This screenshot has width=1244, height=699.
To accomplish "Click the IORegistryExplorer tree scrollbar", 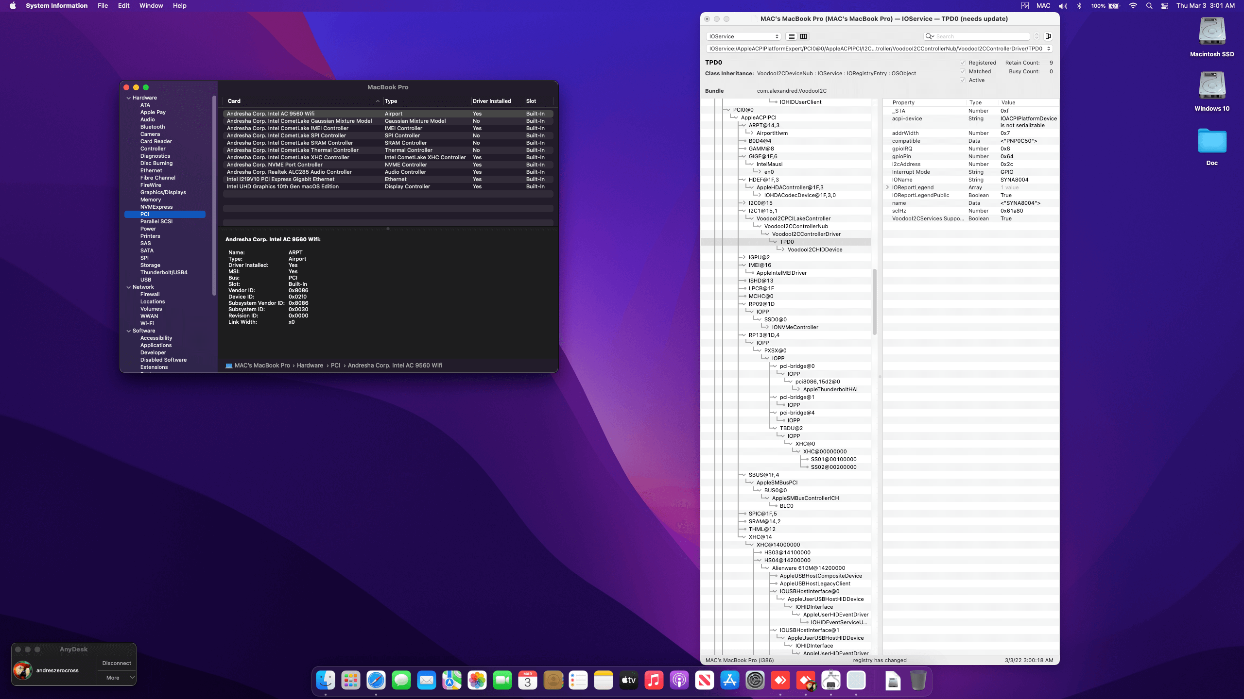I will (x=874, y=301).
